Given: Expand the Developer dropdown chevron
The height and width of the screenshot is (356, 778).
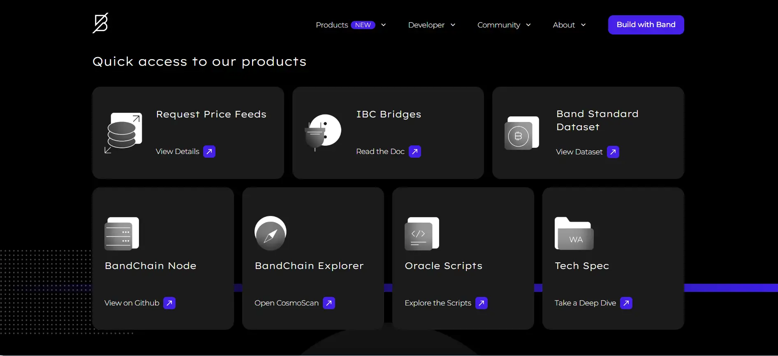Looking at the screenshot, I should point(453,25).
